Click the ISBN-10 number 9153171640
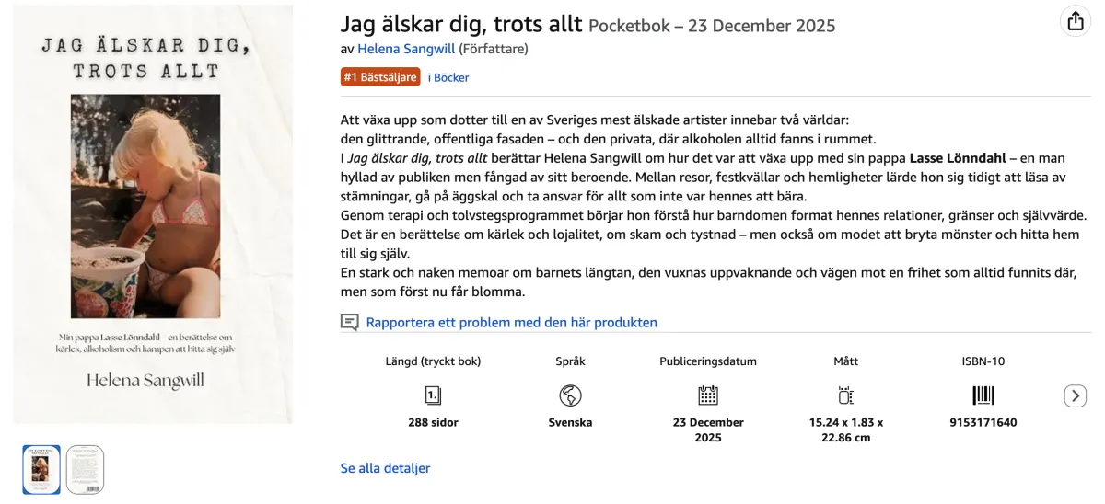1105x504 pixels. point(983,423)
